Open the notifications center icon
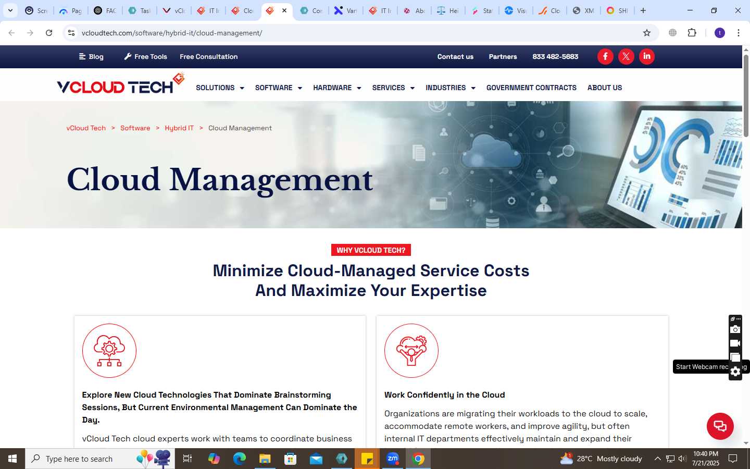The height and width of the screenshot is (469, 750). pos(733,459)
